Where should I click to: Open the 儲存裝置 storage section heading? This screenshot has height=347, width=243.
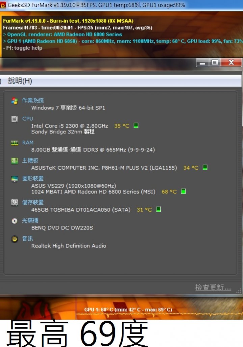(x=33, y=202)
